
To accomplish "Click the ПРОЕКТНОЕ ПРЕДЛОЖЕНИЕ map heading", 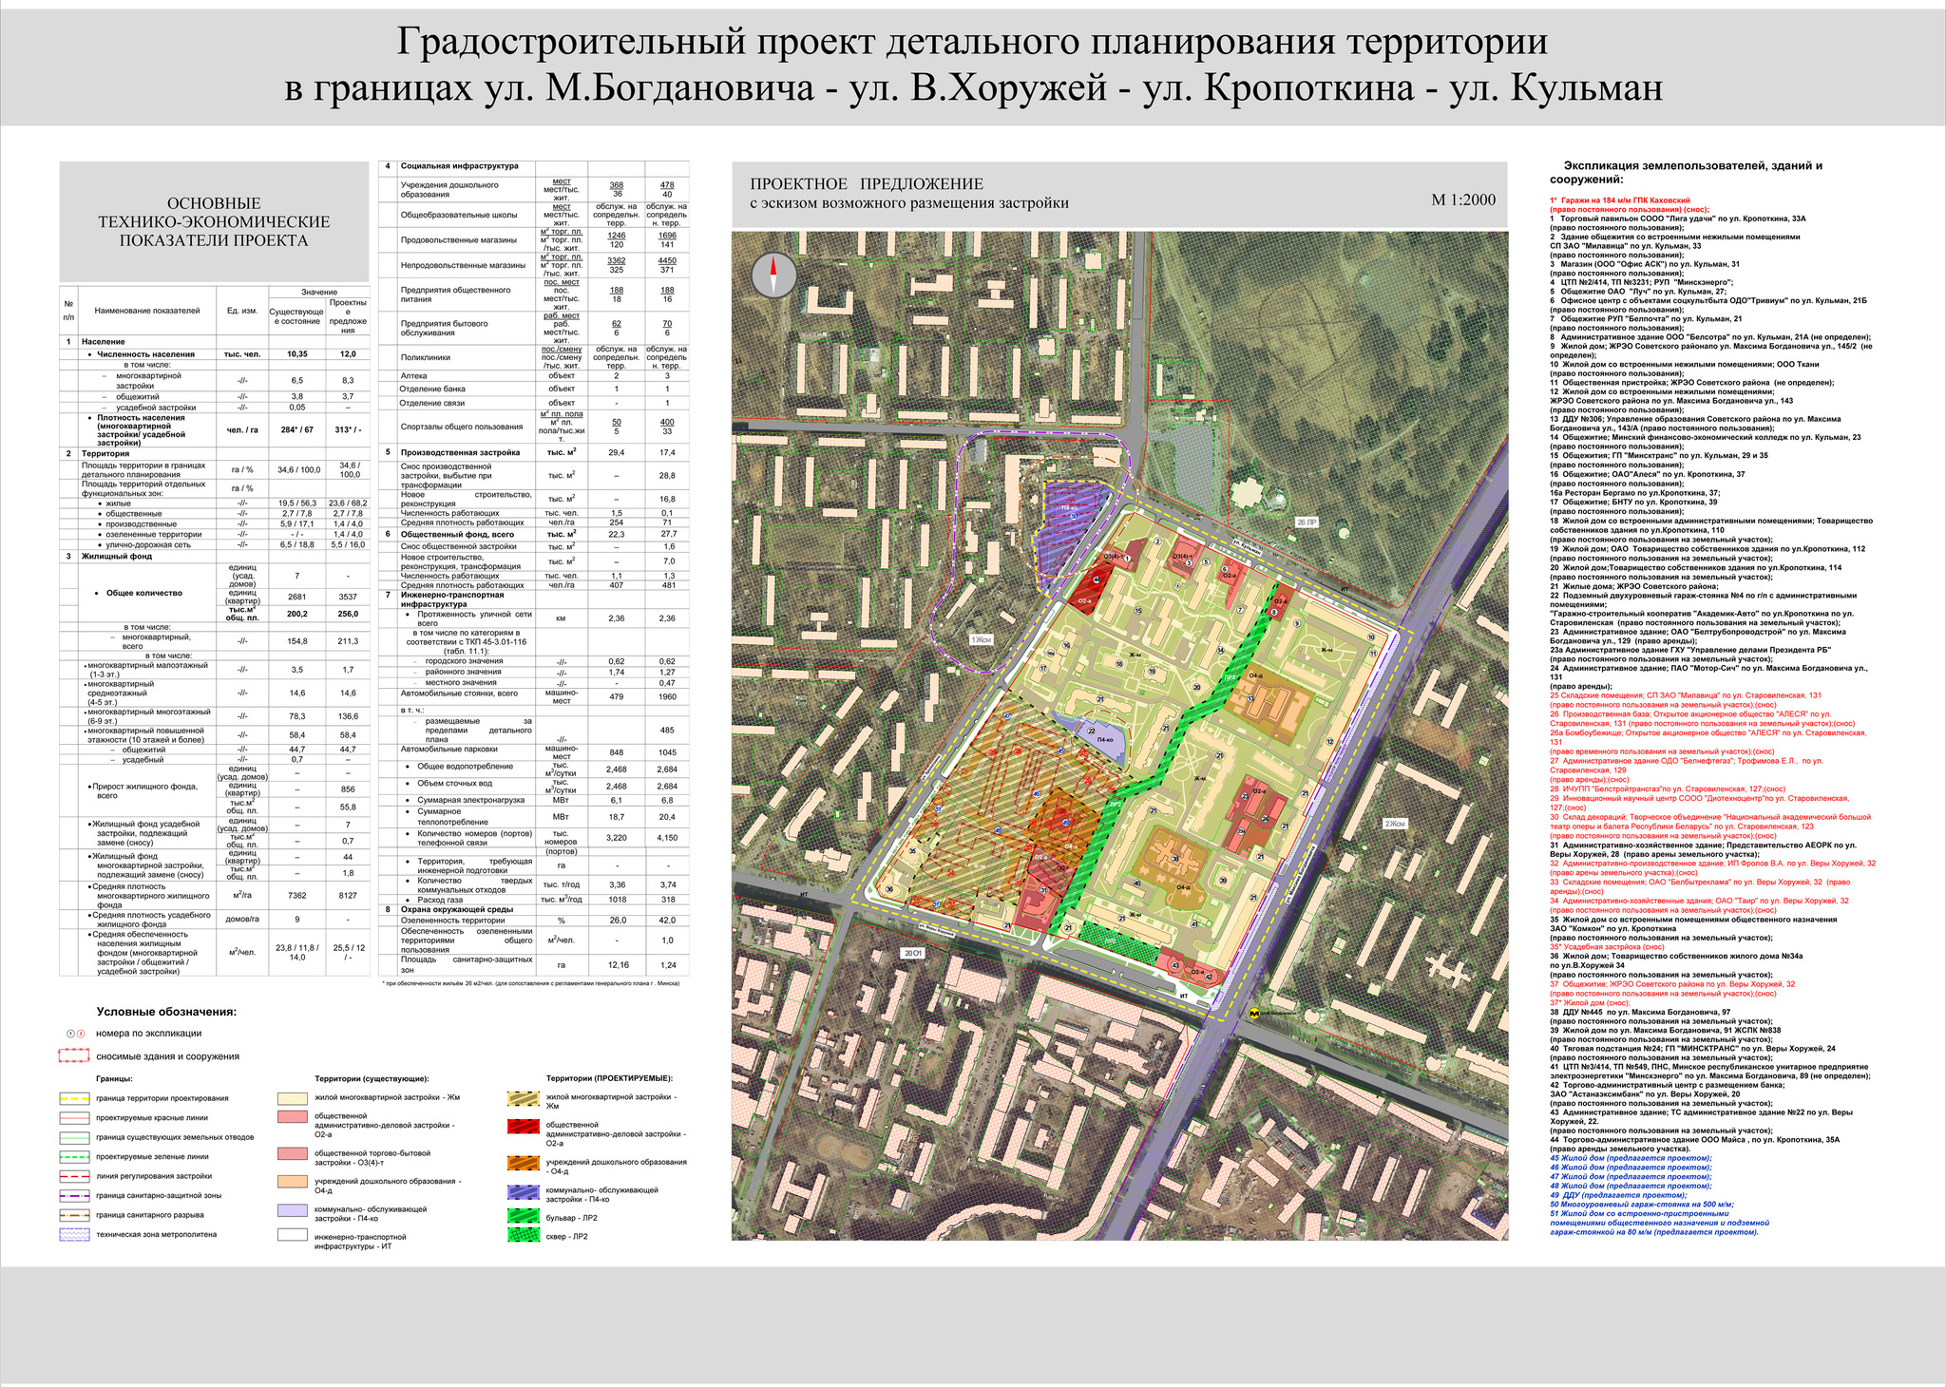I will click(867, 184).
